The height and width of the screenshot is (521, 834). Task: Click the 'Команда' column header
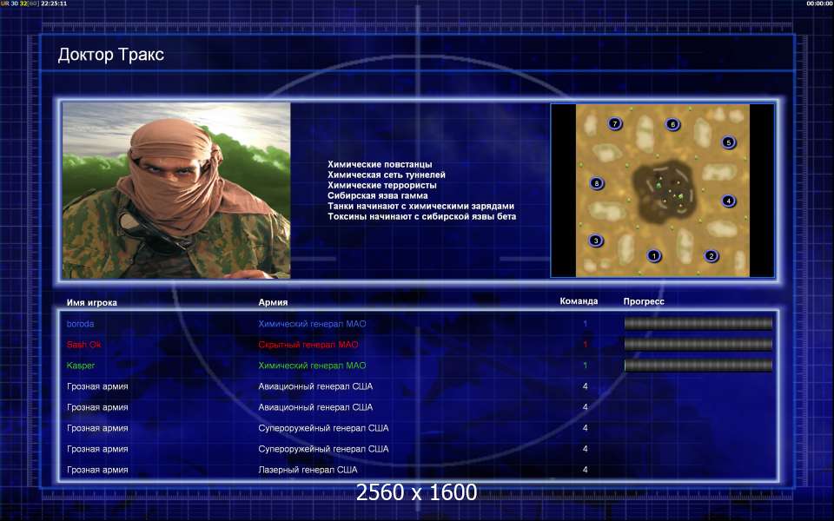(x=579, y=301)
